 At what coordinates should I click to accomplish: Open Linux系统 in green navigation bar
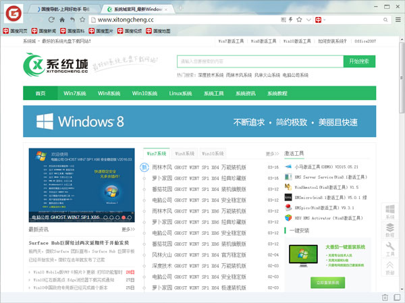[180, 93]
